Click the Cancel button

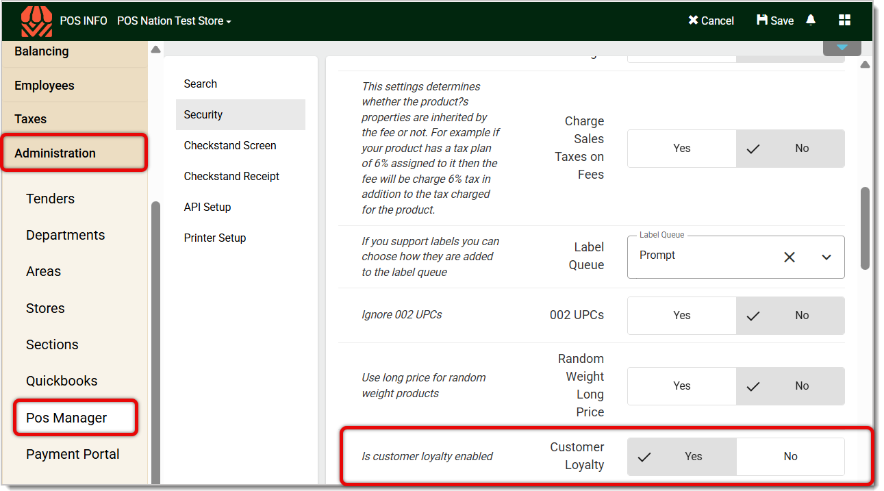(711, 21)
